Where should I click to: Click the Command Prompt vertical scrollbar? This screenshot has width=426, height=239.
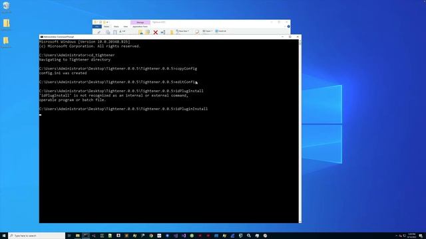pyautogui.click(x=300, y=131)
